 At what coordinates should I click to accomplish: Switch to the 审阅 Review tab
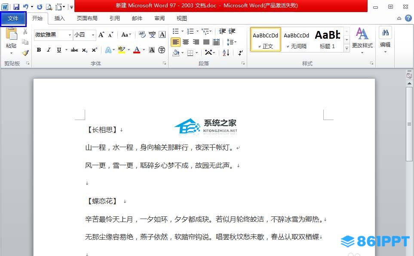pos(159,18)
